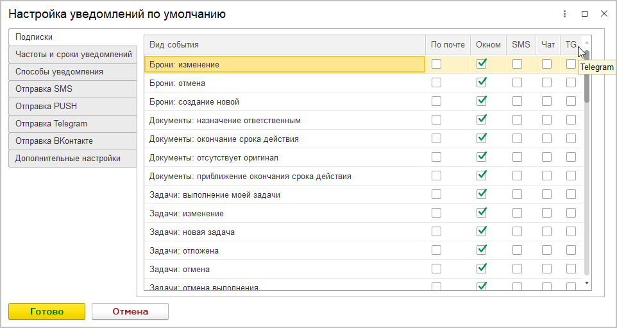Uncheck Окном for "Брони: отмена"
The height and width of the screenshot is (328, 617).
pos(482,83)
